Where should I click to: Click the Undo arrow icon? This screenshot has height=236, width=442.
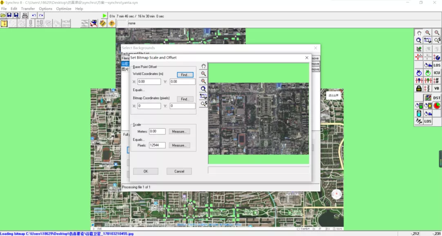(x=34, y=16)
